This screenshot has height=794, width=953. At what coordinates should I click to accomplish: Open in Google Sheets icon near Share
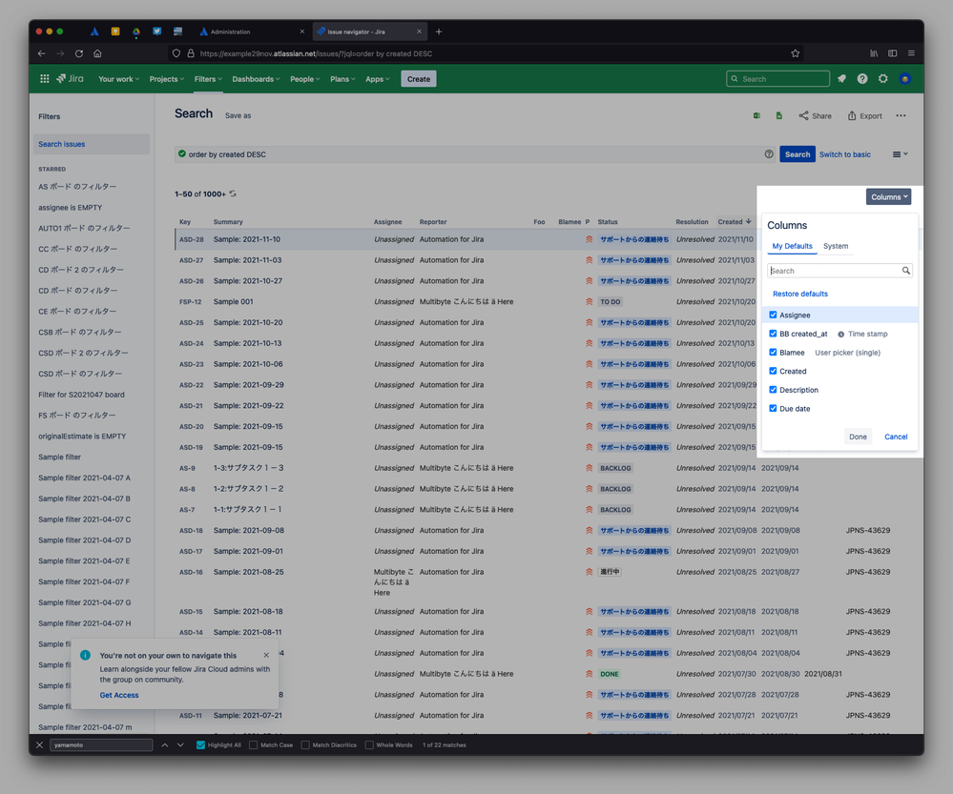(x=779, y=115)
